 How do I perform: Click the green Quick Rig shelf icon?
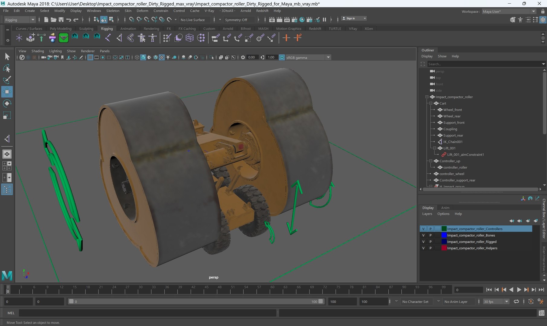coord(63,38)
